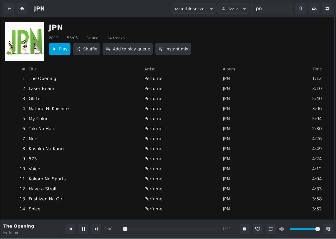Image resolution: width=336 pixels, height=239 pixels.
Task: Mute audio via speaker icon
Action: (x=282, y=229)
